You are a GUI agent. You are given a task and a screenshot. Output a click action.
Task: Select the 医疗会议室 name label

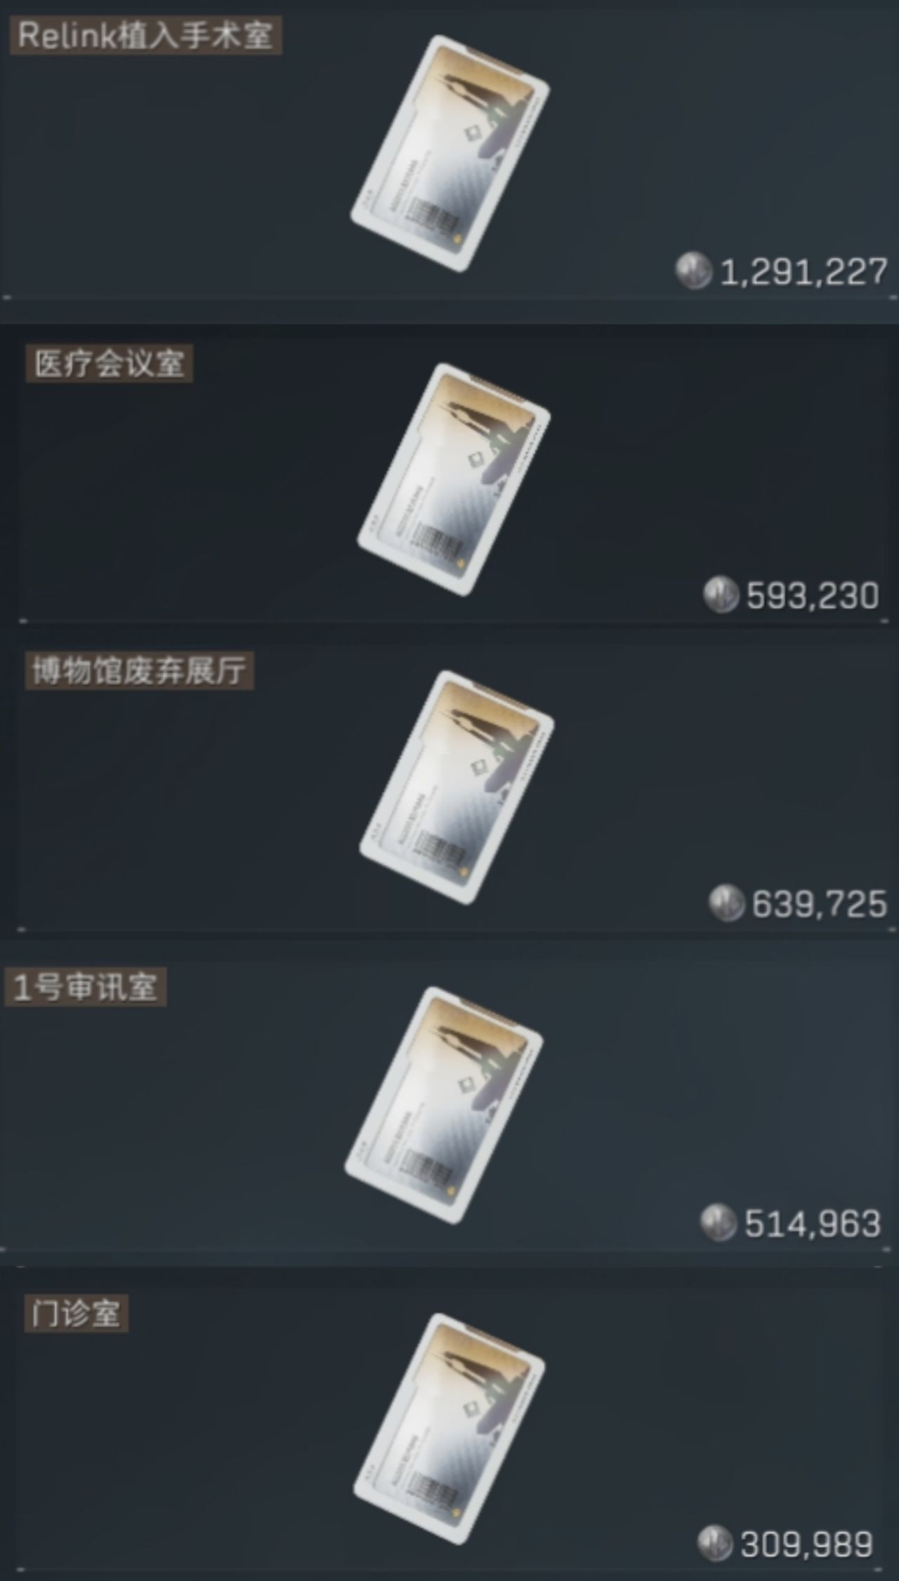click(110, 364)
